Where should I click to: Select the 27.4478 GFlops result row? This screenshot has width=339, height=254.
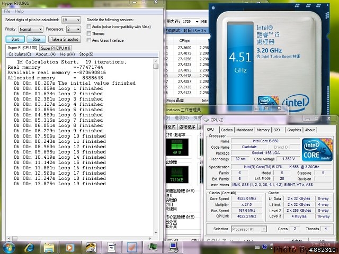(x=187, y=76)
